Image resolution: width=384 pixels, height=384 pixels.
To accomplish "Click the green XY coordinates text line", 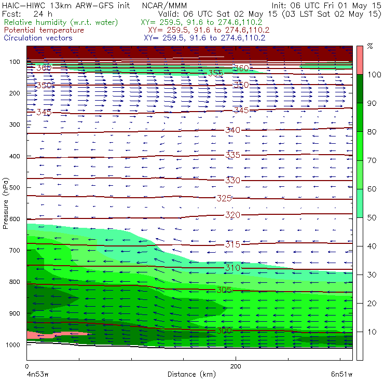I will [x=201, y=22].
